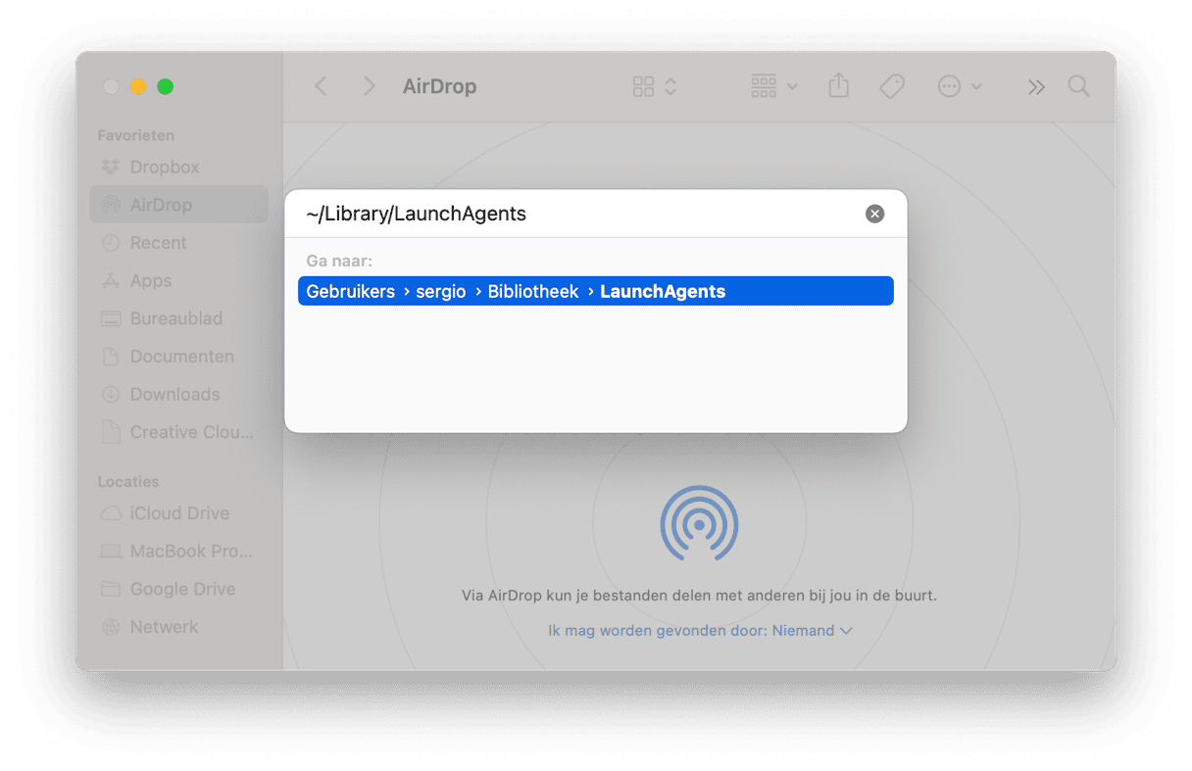Open the more actions ellipsis menu
The height and width of the screenshot is (771, 1192).
(959, 86)
